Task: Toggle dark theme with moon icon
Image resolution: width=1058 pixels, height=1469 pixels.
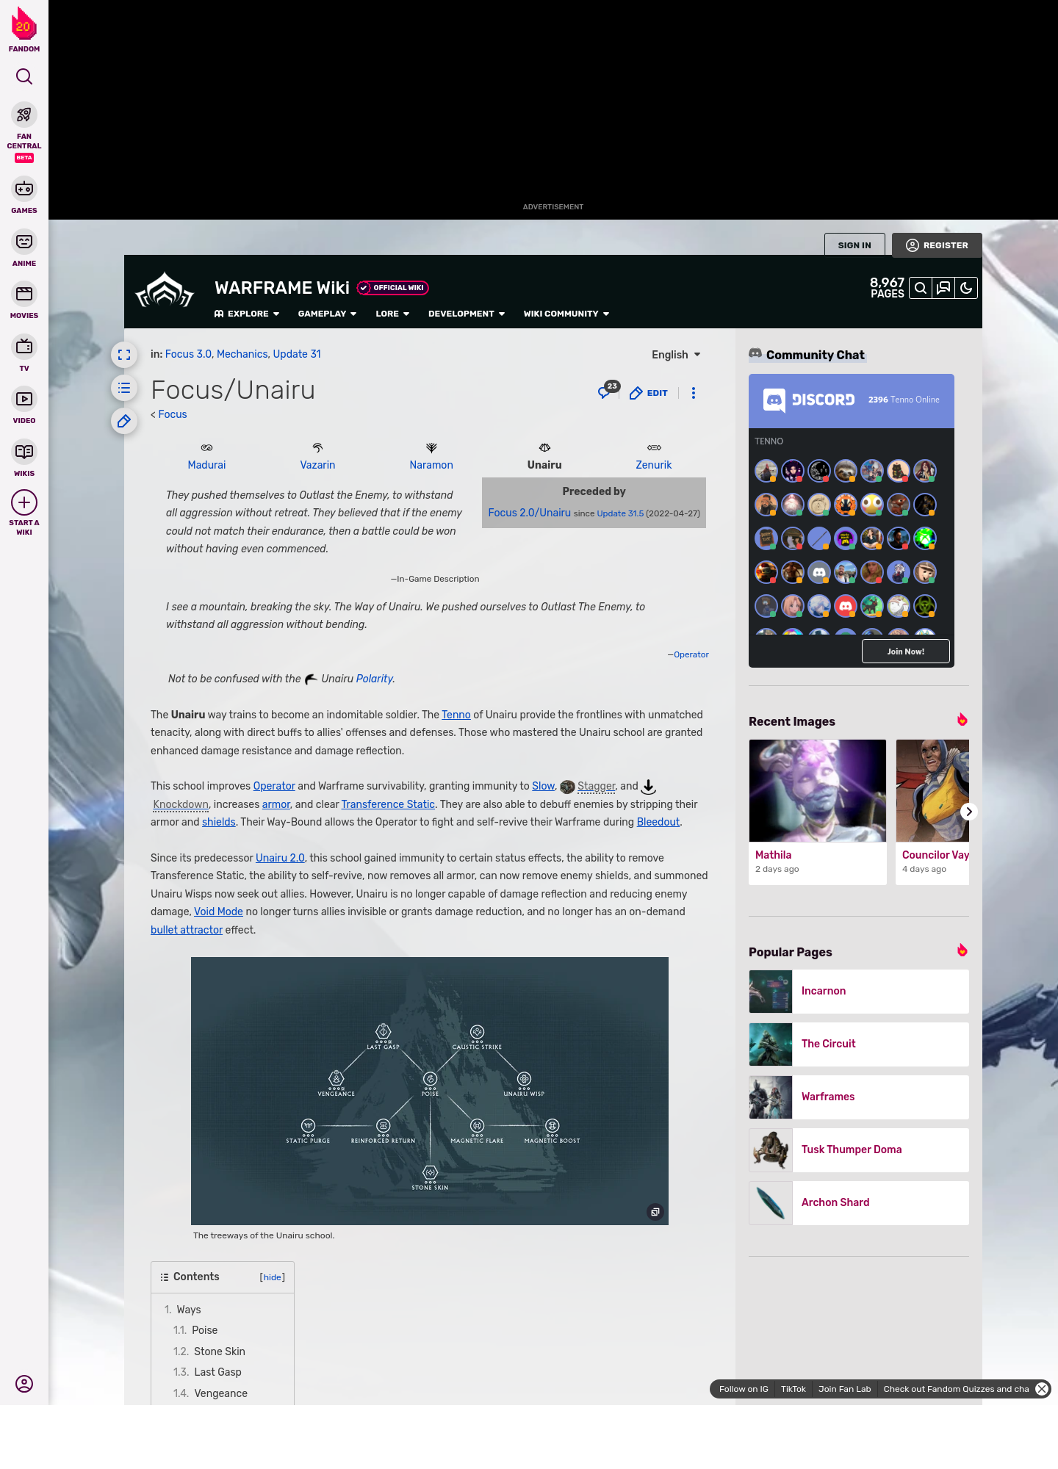Action: tap(966, 288)
